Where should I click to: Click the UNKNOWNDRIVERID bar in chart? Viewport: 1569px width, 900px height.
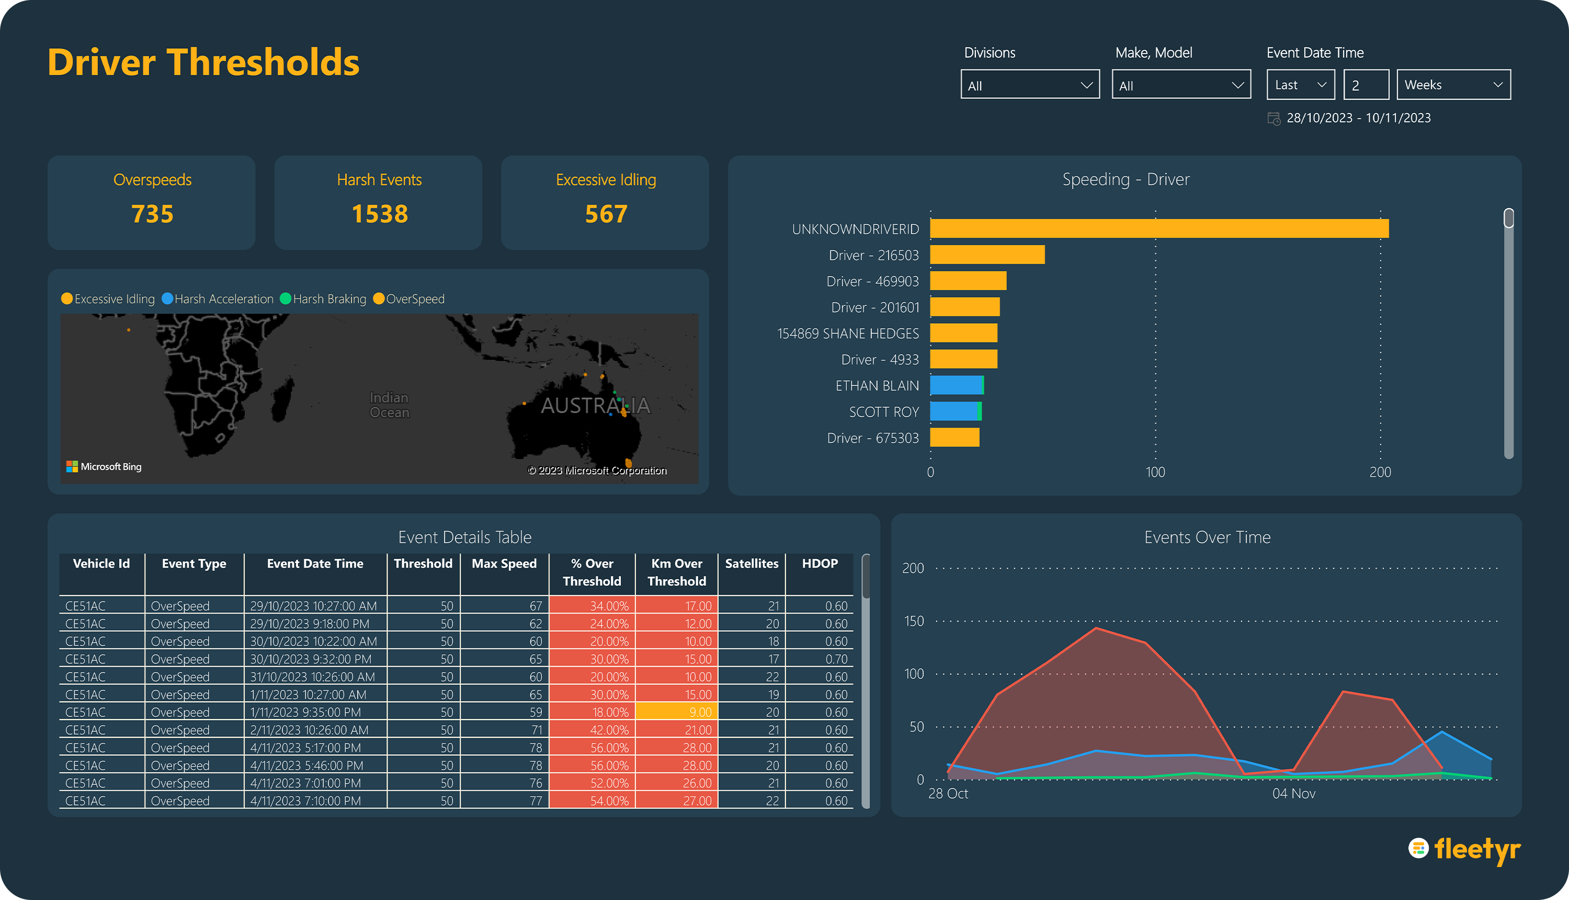[x=1158, y=229]
